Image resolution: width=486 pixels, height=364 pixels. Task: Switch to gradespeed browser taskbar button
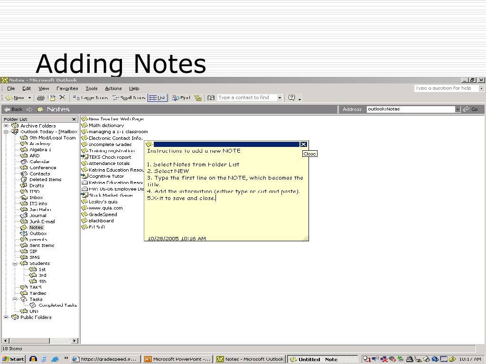tap(105, 359)
